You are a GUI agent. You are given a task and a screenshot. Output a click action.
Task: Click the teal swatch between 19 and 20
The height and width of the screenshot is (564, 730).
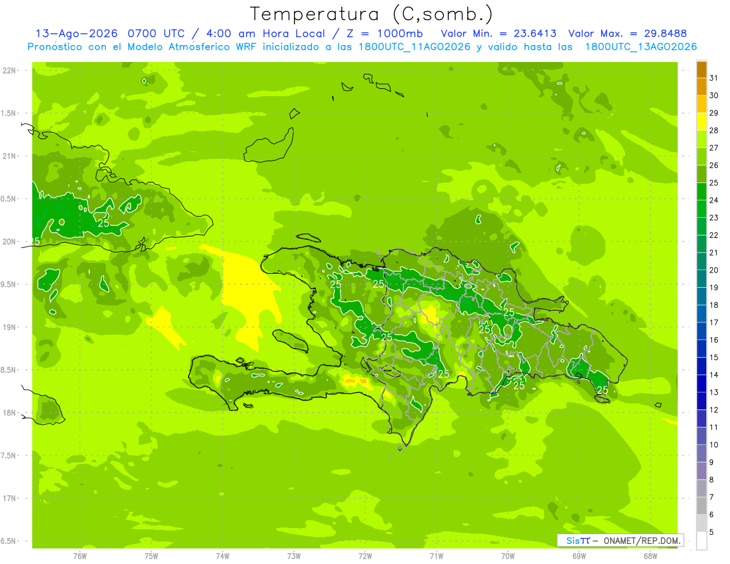tap(701, 279)
